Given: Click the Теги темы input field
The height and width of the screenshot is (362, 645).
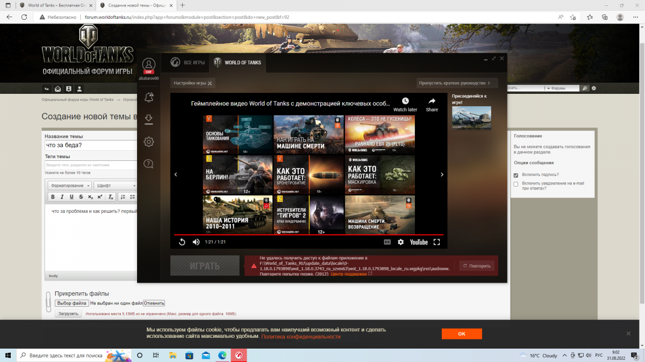Looking at the screenshot, I should pyautogui.click(x=91, y=165).
